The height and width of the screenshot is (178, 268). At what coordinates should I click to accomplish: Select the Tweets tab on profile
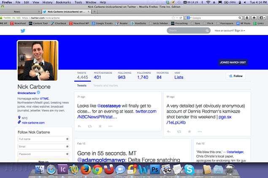click(x=82, y=85)
